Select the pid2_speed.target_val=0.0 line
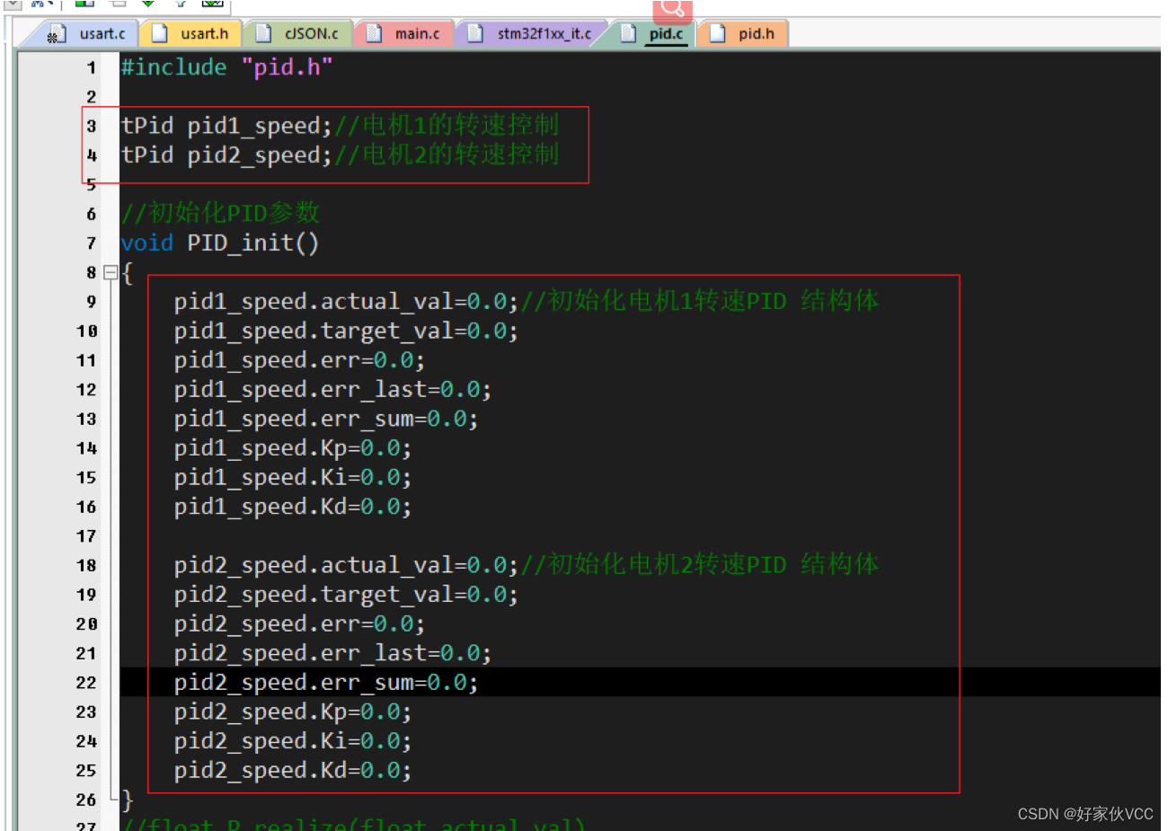 tap(346, 595)
